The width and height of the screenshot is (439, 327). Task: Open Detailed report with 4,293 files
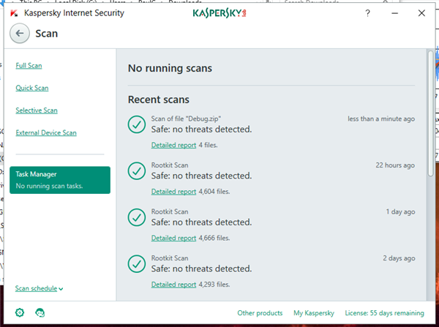coord(173,285)
